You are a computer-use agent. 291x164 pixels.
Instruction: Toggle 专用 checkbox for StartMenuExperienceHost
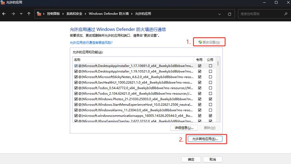coord(200,105)
